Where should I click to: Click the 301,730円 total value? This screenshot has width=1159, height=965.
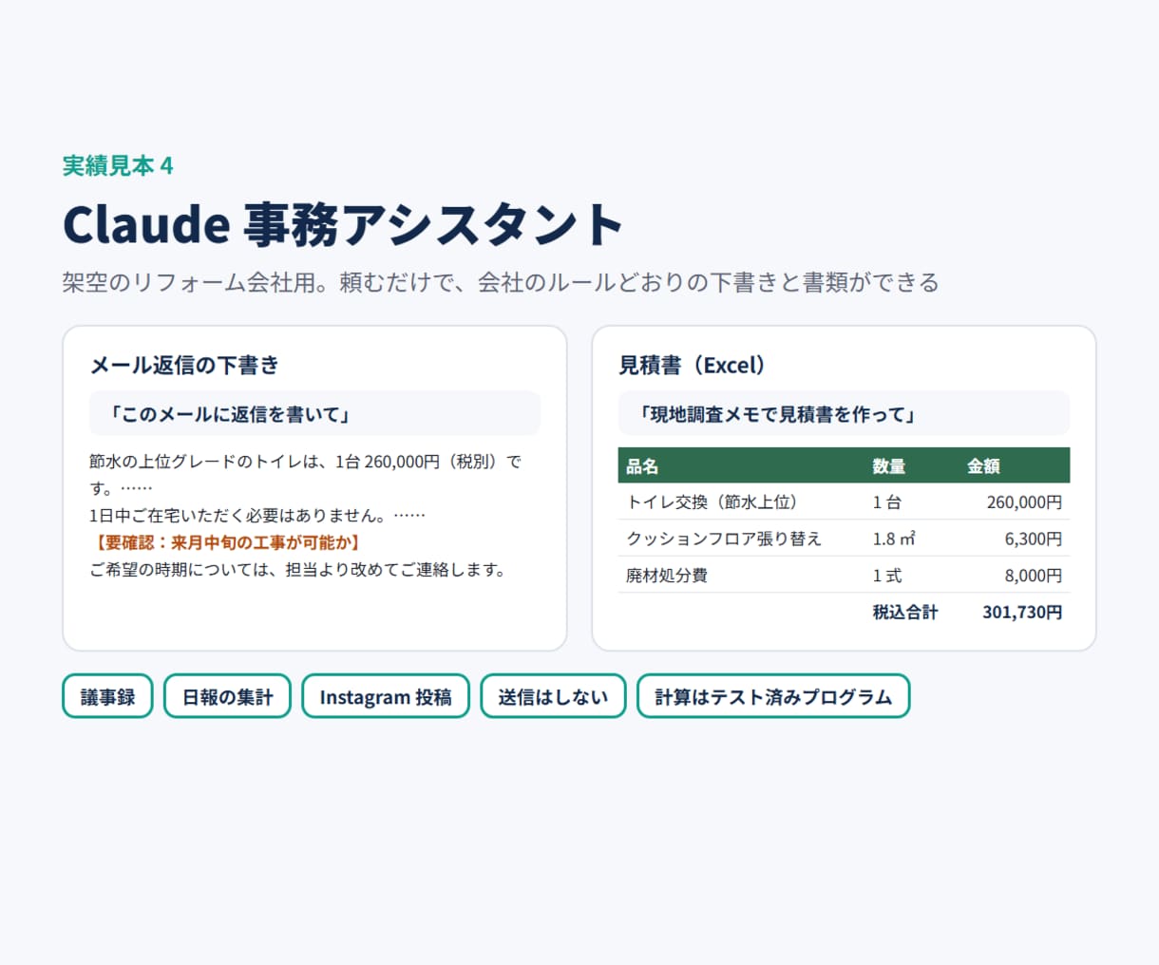point(1022,612)
